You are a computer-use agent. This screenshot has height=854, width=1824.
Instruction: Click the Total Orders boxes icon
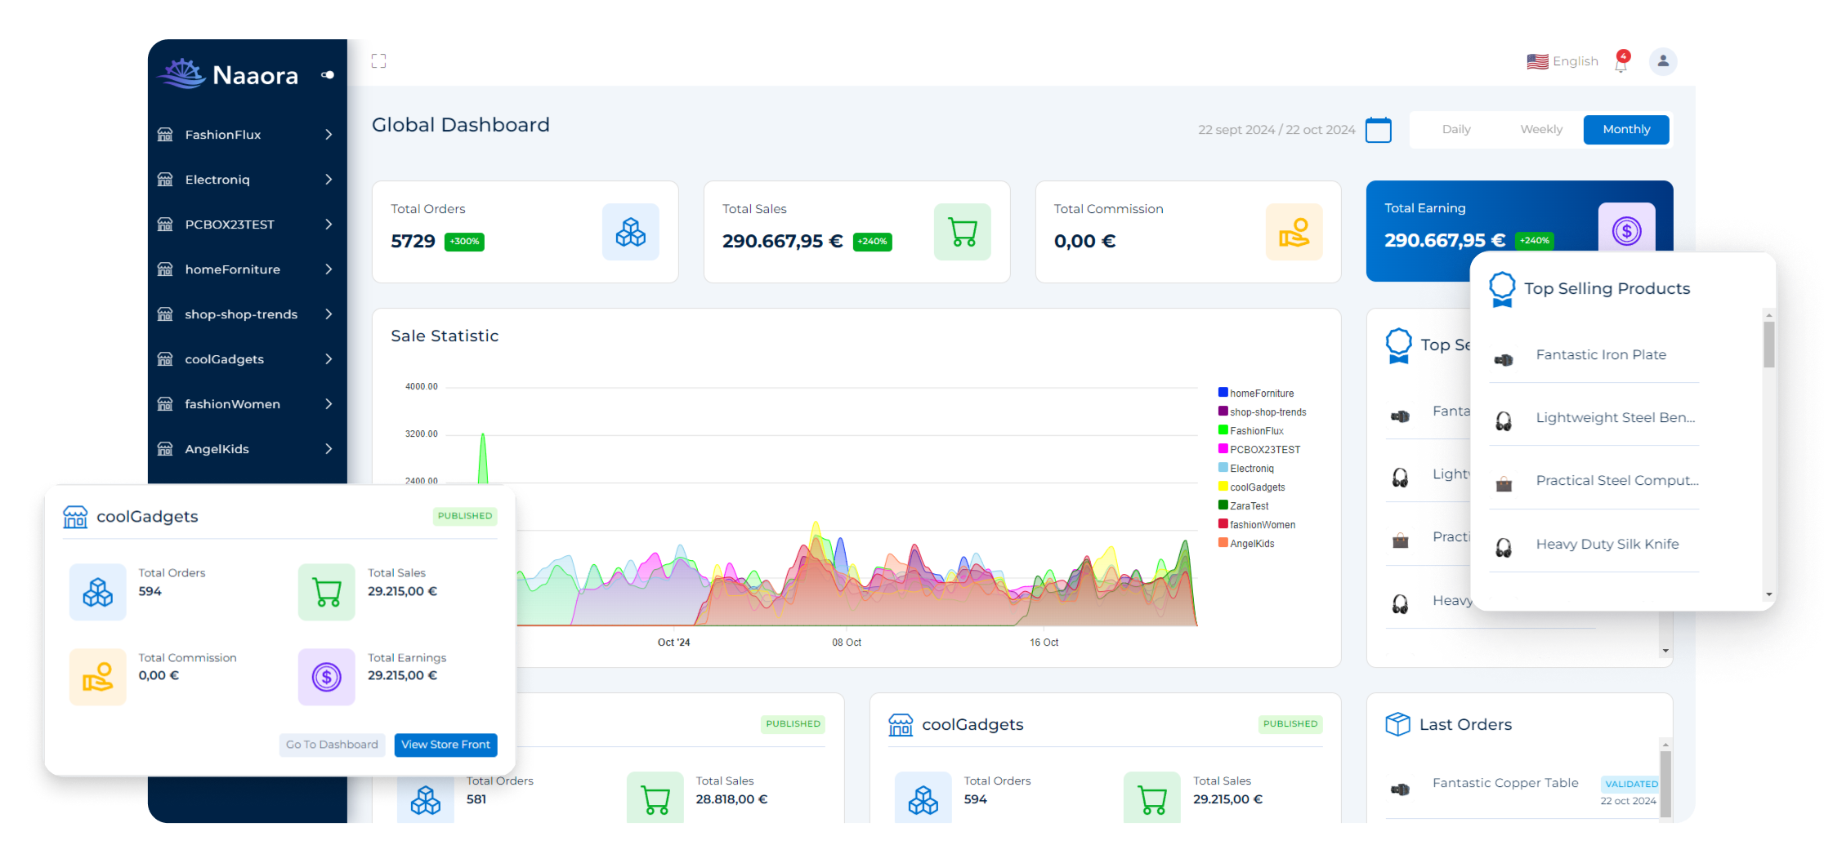coord(630,233)
